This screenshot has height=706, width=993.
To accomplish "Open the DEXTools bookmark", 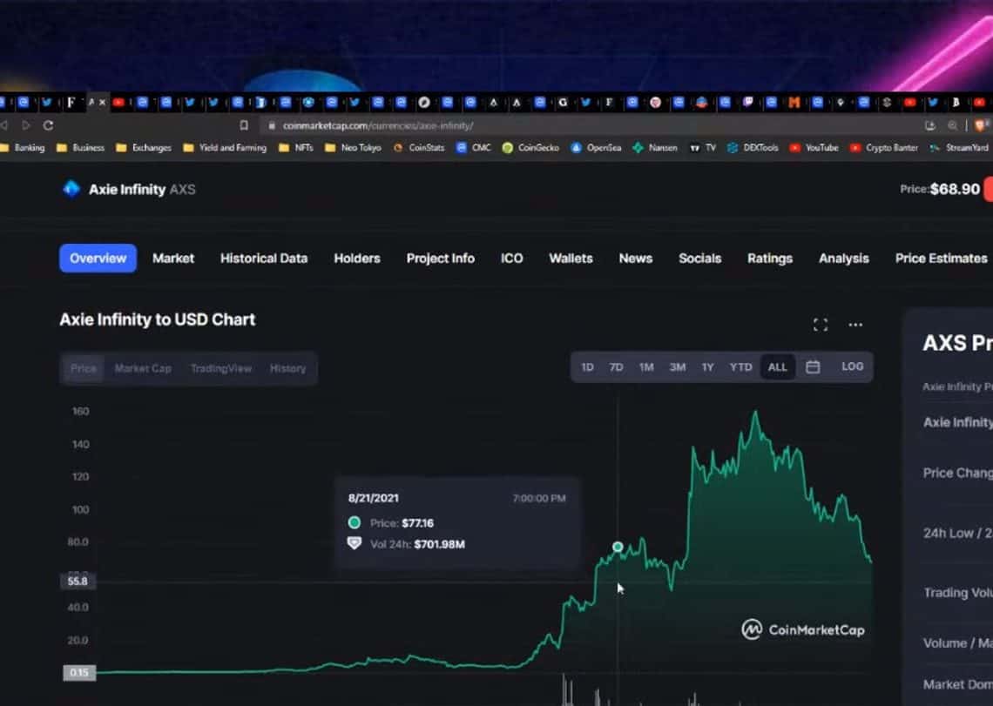I will [x=753, y=147].
